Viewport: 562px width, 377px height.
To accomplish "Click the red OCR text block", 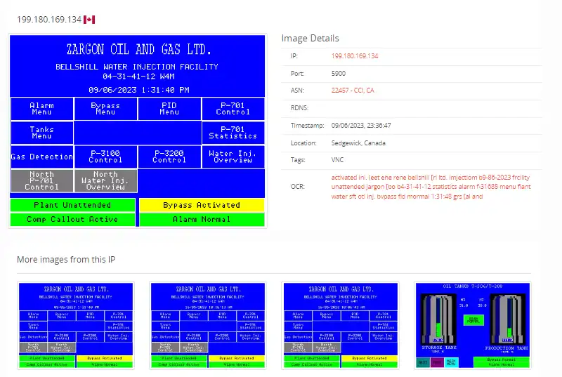I will 431,187.
